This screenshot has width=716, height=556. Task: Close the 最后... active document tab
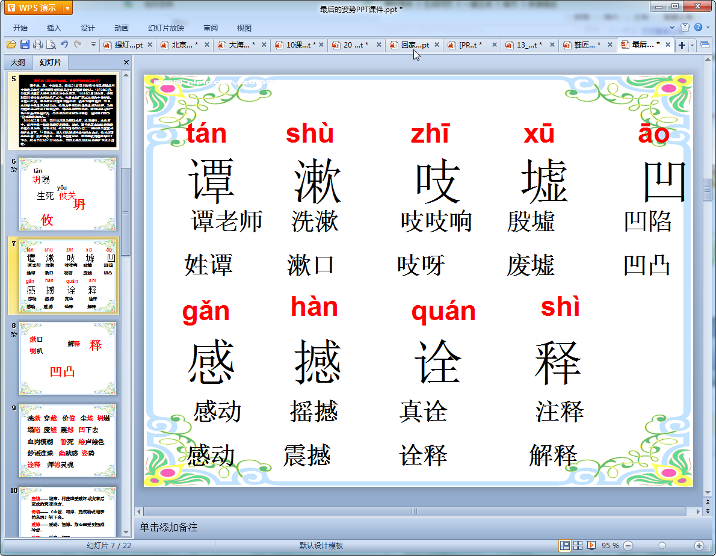tap(668, 45)
